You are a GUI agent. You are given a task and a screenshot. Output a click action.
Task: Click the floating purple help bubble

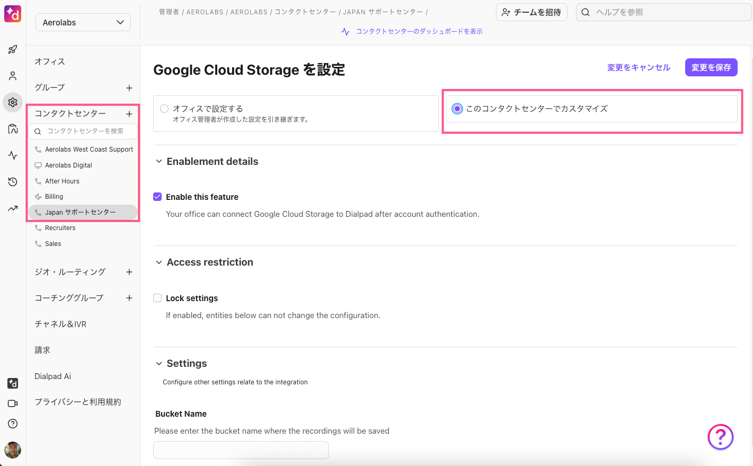(x=721, y=437)
